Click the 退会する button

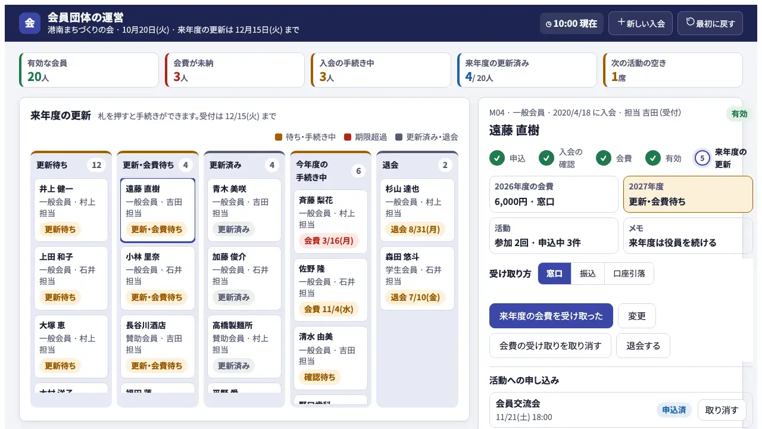click(x=643, y=346)
